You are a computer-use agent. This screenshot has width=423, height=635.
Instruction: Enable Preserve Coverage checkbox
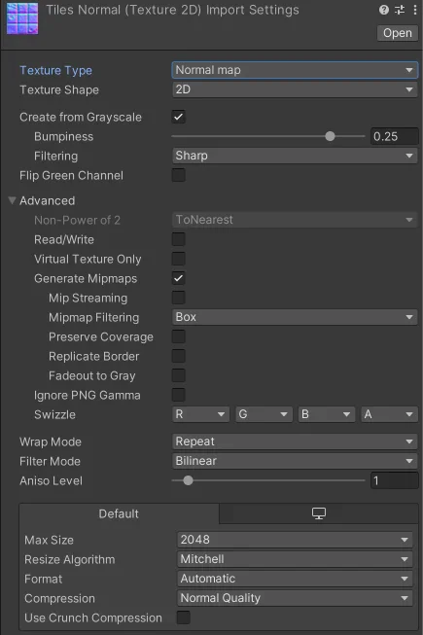coord(179,336)
